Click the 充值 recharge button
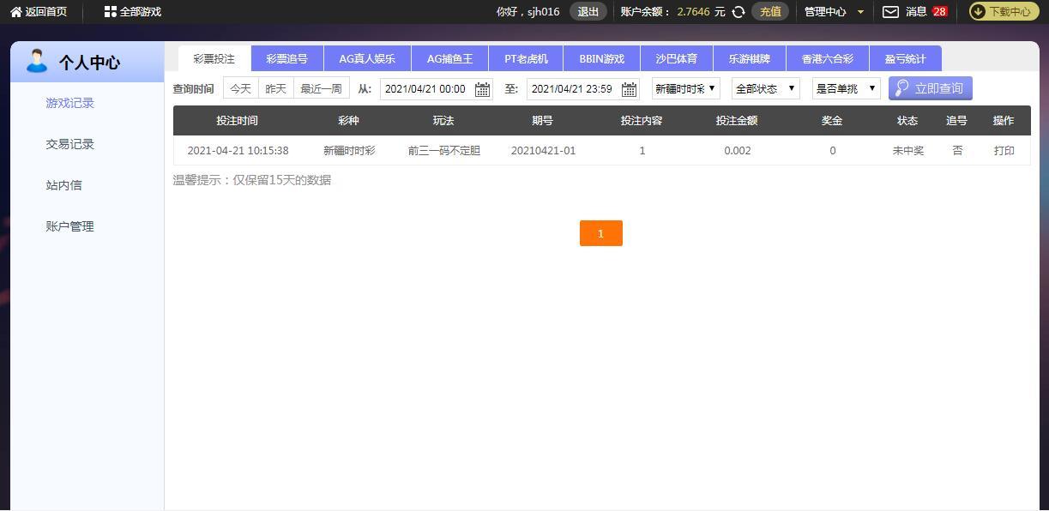The width and height of the screenshot is (1049, 511). click(x=770, y=12)
